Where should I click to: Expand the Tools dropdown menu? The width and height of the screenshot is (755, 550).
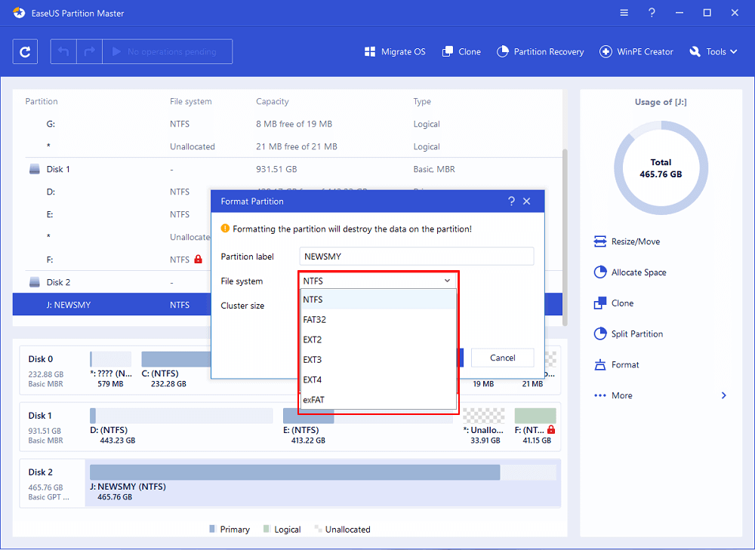(709, 52)
